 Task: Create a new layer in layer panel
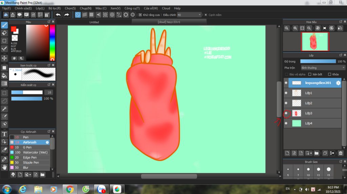click(x=287, y=153)
